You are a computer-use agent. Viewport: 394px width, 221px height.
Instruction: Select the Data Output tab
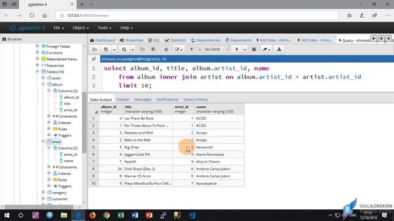coord(101,99)
